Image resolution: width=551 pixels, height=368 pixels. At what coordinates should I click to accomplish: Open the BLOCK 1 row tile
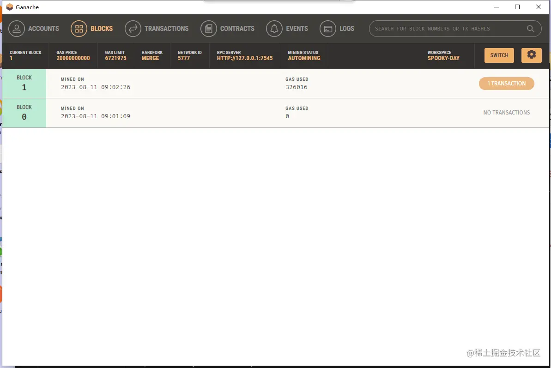pyautogui.click(x=24, y=84)
